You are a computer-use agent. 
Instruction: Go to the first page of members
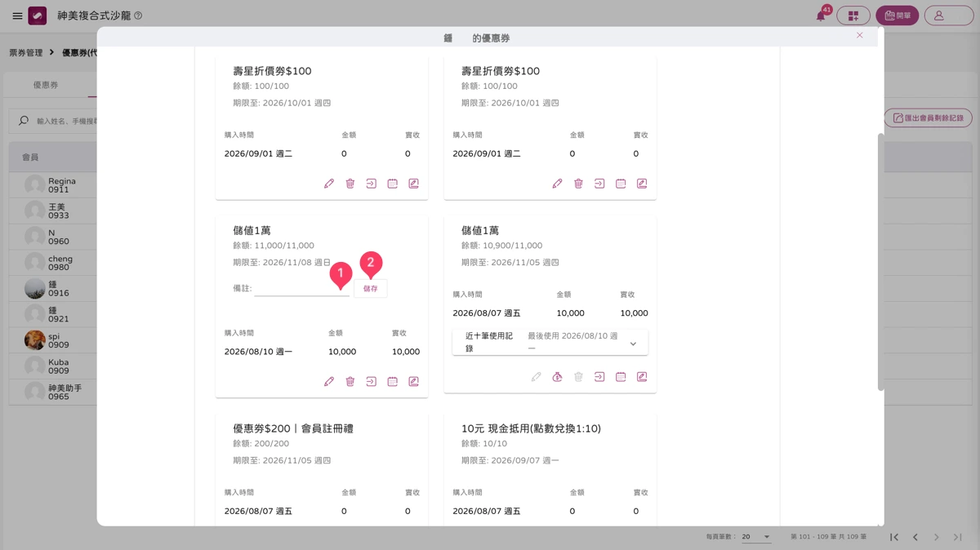(894, 537)
